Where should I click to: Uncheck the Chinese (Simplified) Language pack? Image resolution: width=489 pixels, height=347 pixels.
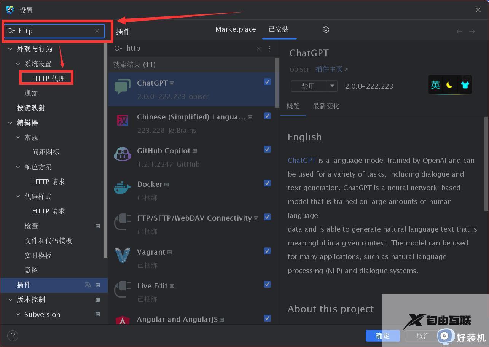pos(267,116)
